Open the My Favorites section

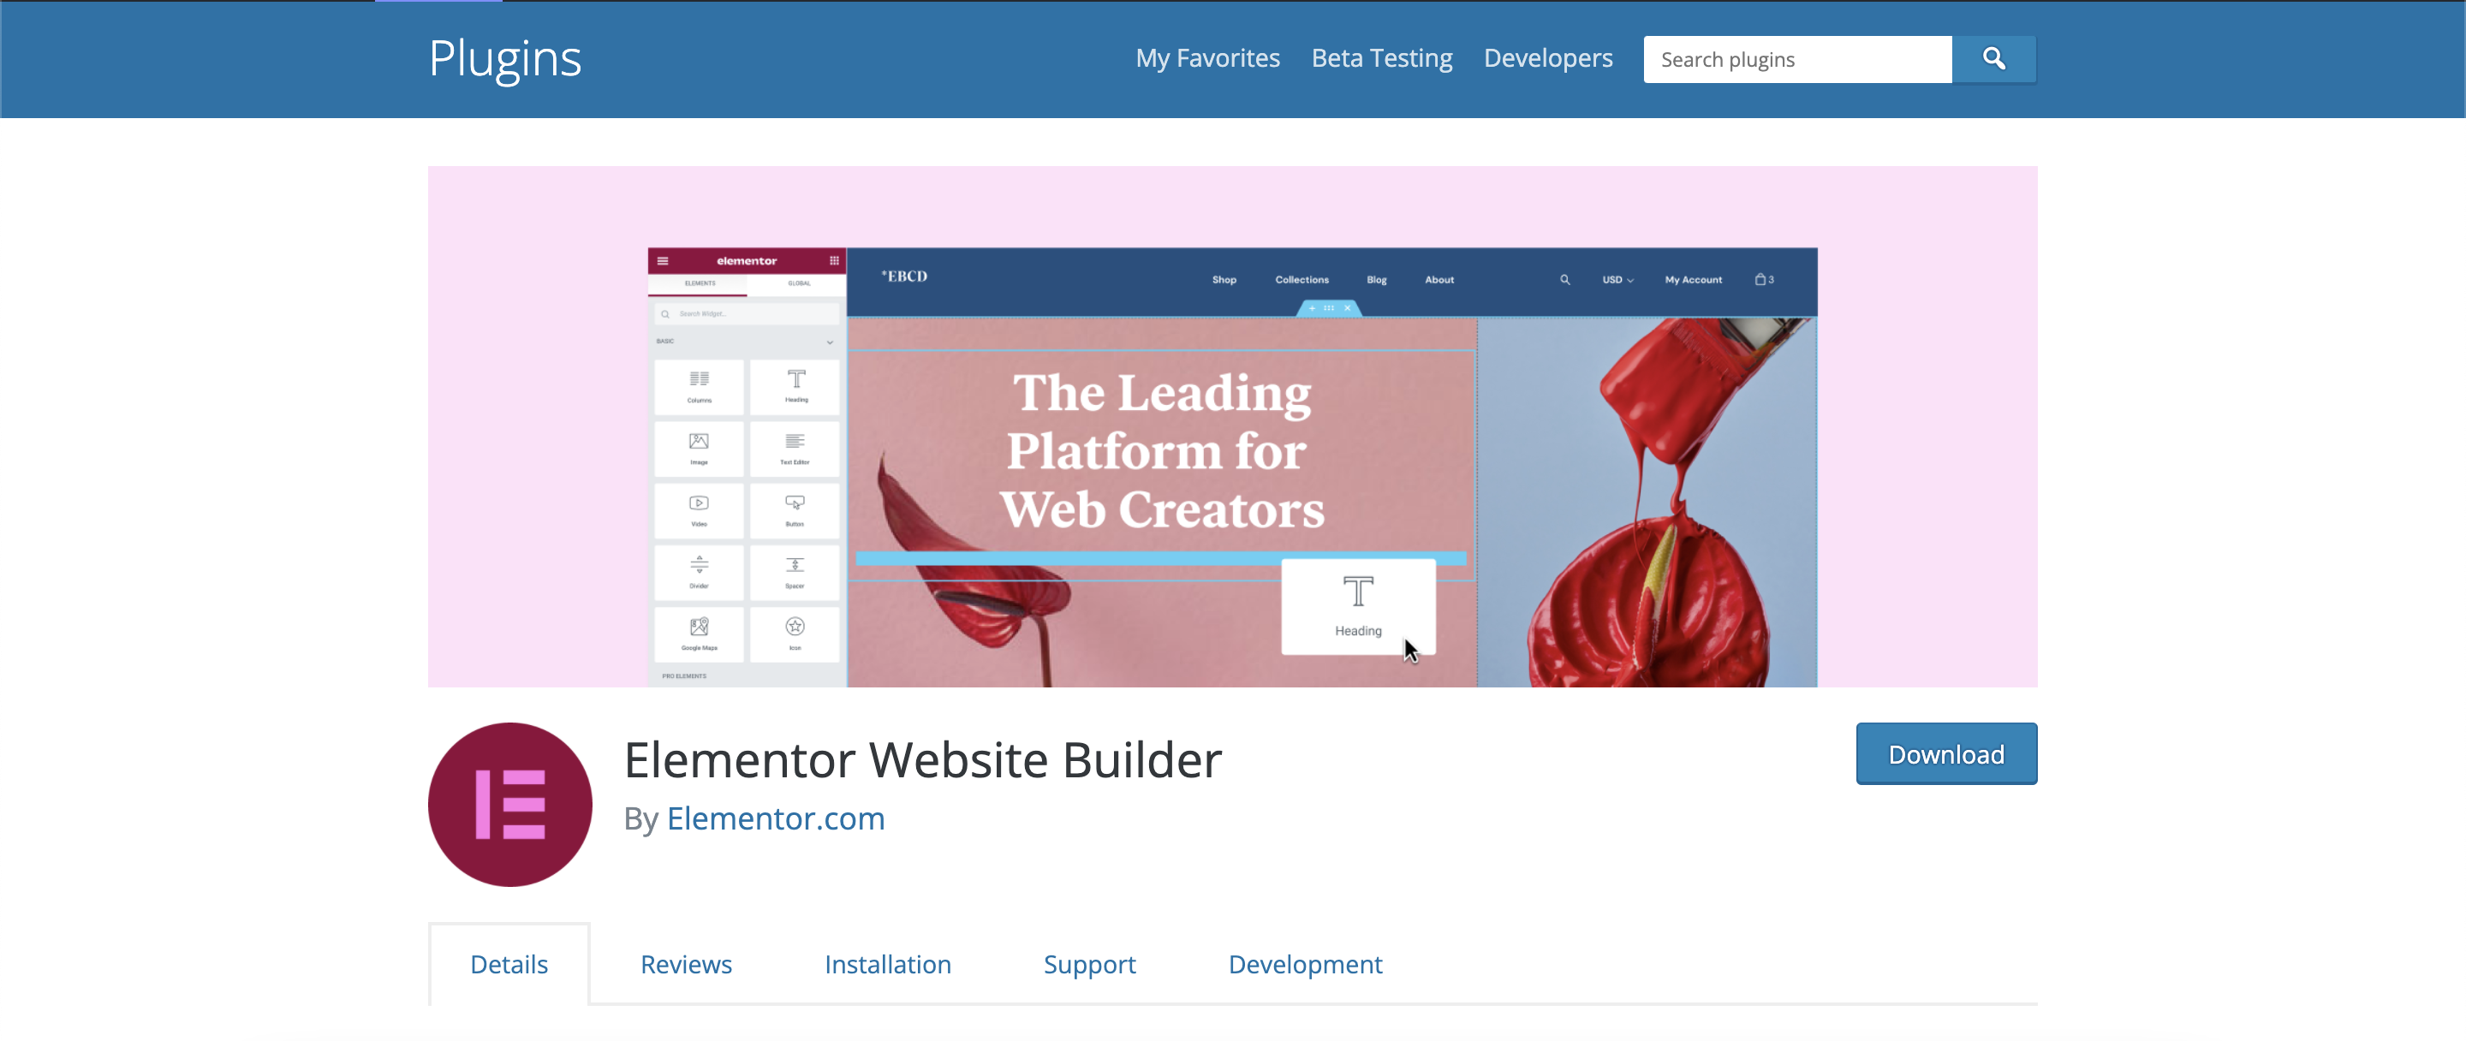(1208, 57)
